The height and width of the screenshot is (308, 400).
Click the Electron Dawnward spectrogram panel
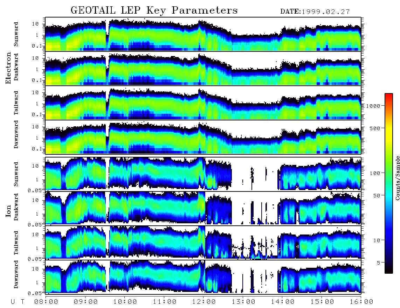tap(203, 137)
